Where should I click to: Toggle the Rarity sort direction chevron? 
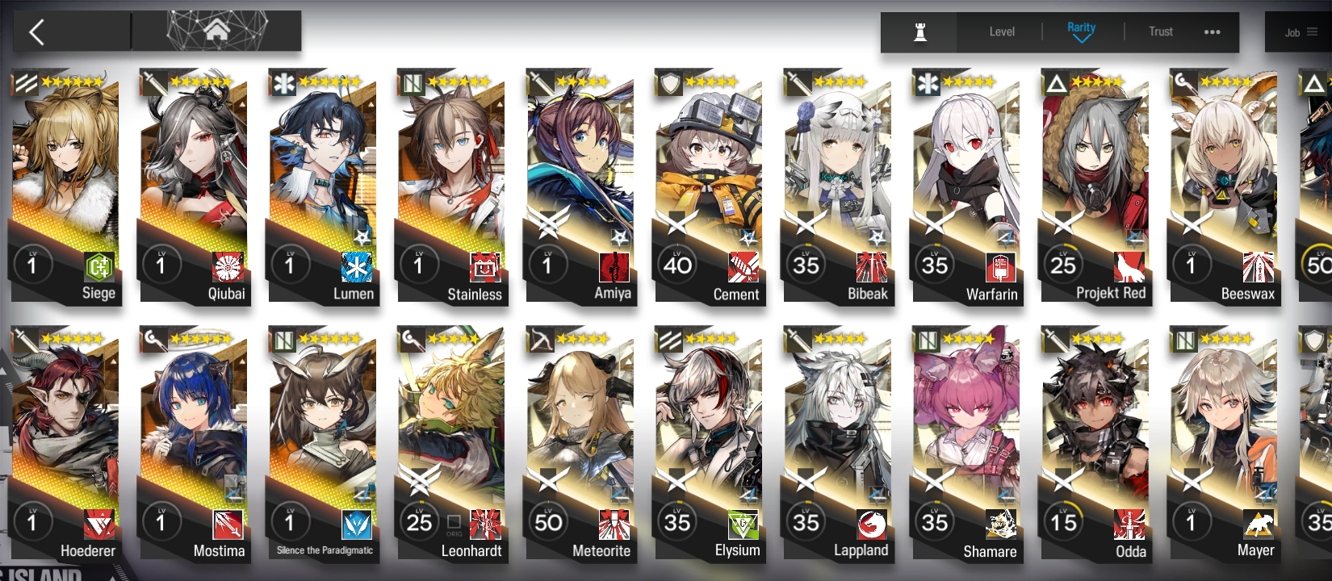tap(1081, 39)
